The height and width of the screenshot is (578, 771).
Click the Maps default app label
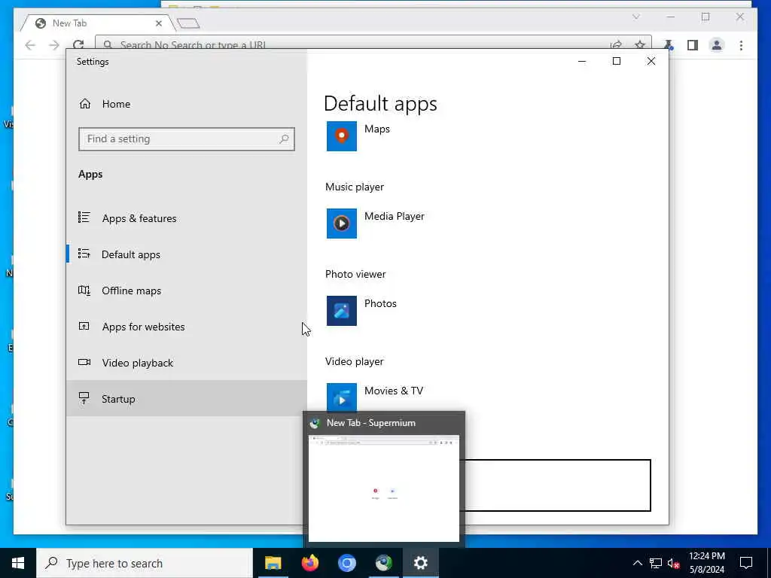point(377,129)
